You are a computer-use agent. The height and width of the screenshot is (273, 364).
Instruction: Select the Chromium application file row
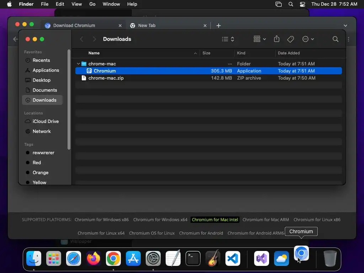tap(208, 71)
